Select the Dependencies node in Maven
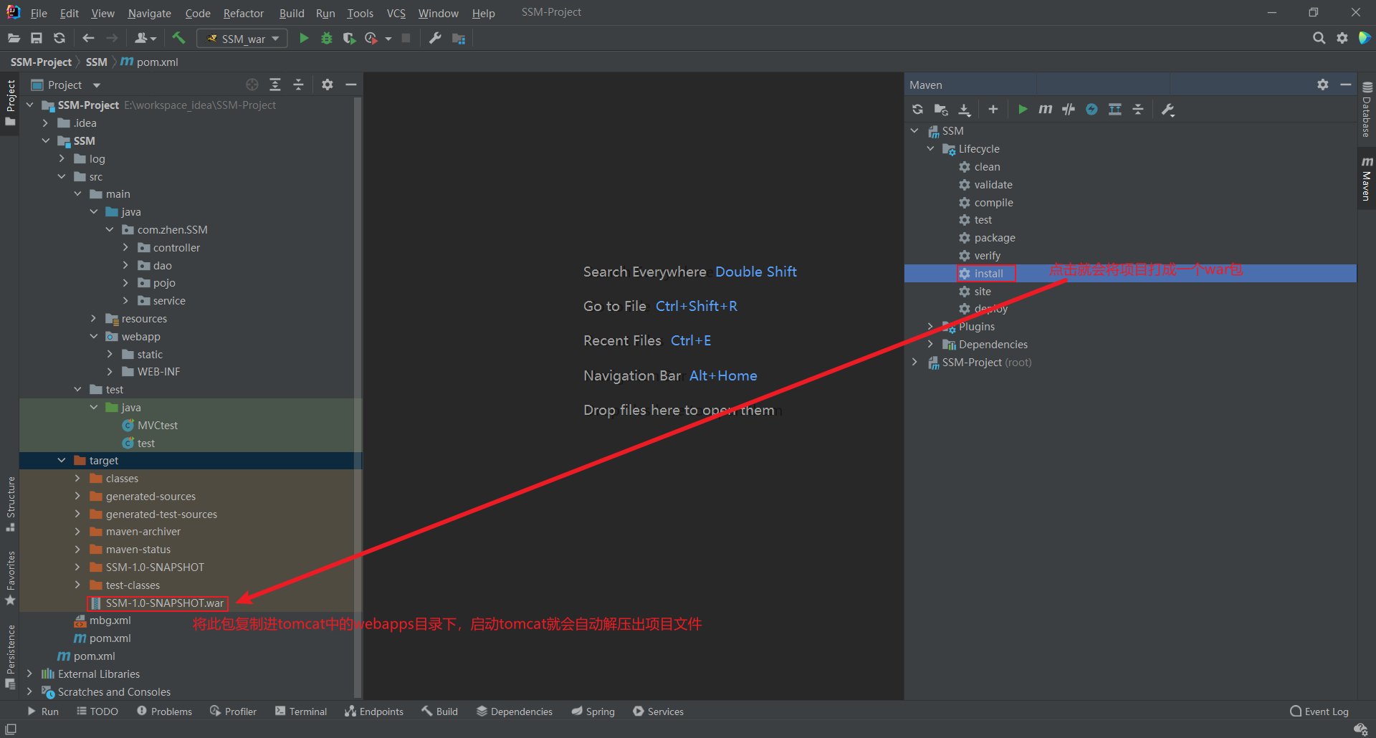This screenshot has height=738, width=1376. [x=993, y=345]
